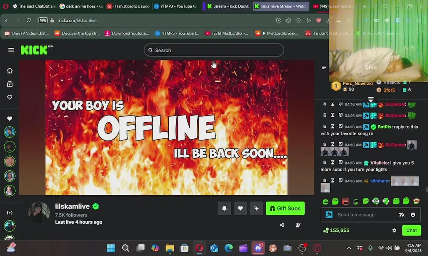Toggle the follow heart button on channel
The width and height of the screenshot is (428, 256).
point(240,208)
